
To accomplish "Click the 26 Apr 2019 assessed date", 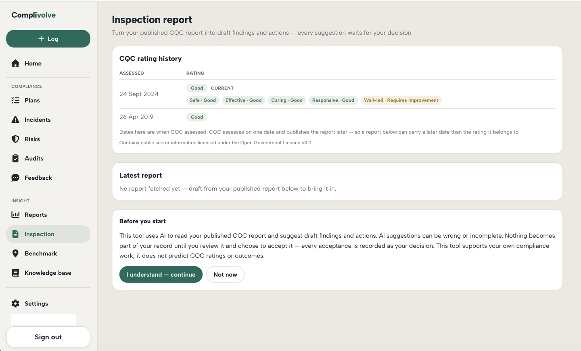I will (x=136, y=117).
